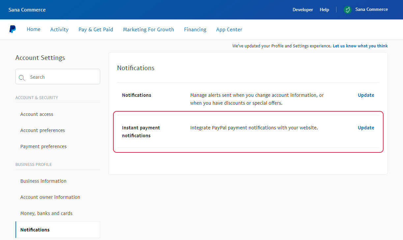Follow "Let us know what you think" link
The image size is (403, 240).
click(x=360, y=46)
